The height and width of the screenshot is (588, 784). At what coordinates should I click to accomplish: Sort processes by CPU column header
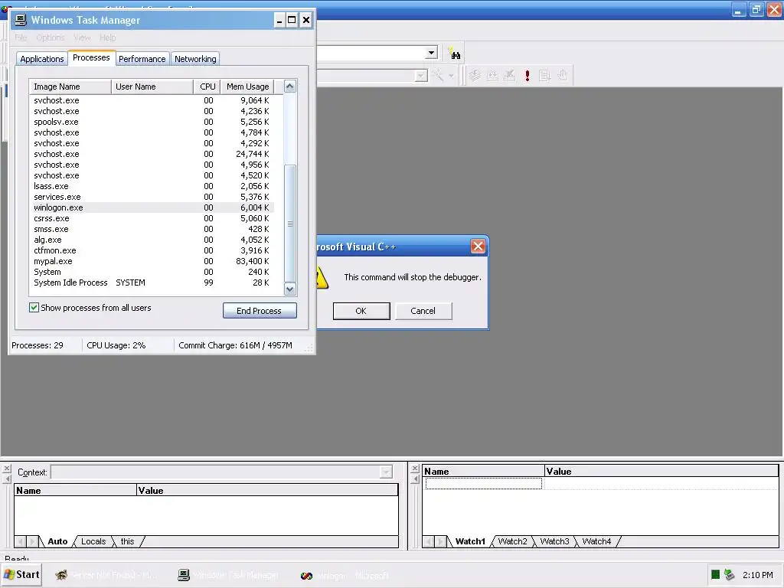(207, 87)
